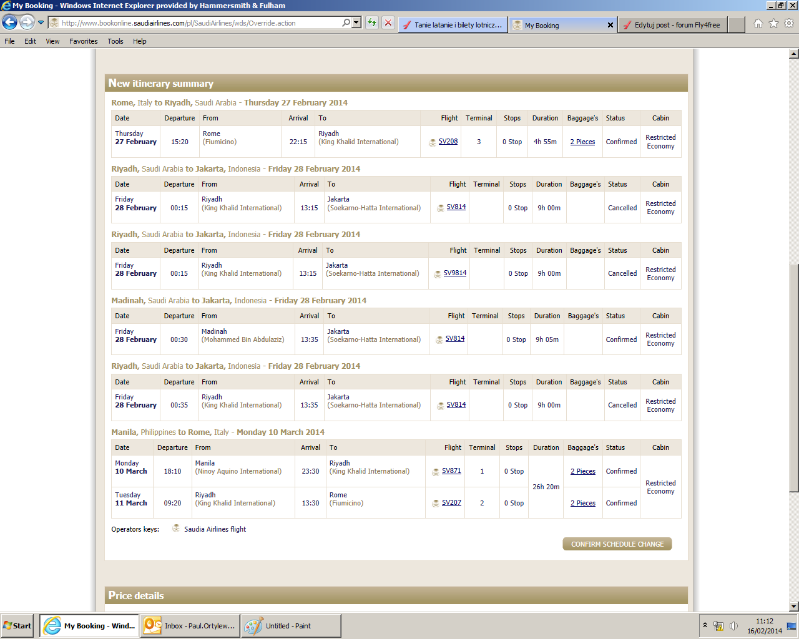This screenshot has width=799, height=639.
Task: Click the Stop loading X icon
Action: tap(388, 22)
